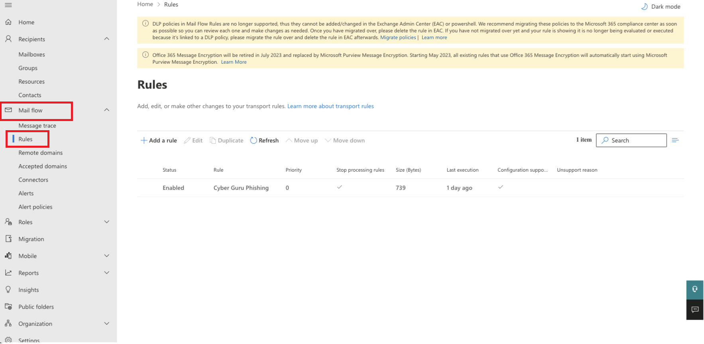Click the pencil Edit icon
The height and width of the screenshot is (344, 704).
[187, 141]
